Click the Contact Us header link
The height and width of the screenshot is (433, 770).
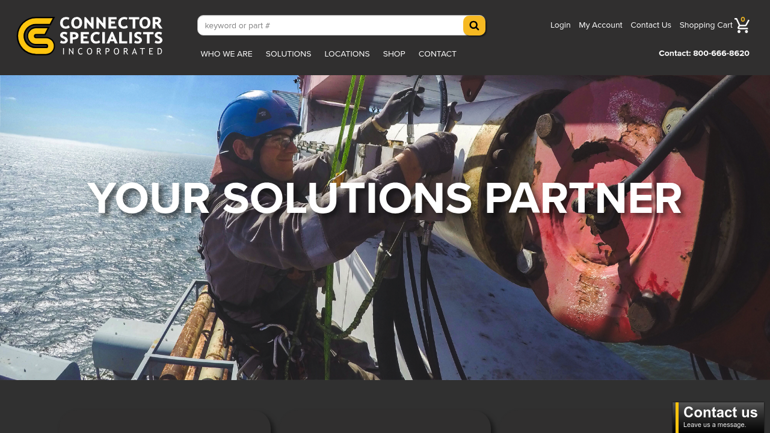[651, 25]
